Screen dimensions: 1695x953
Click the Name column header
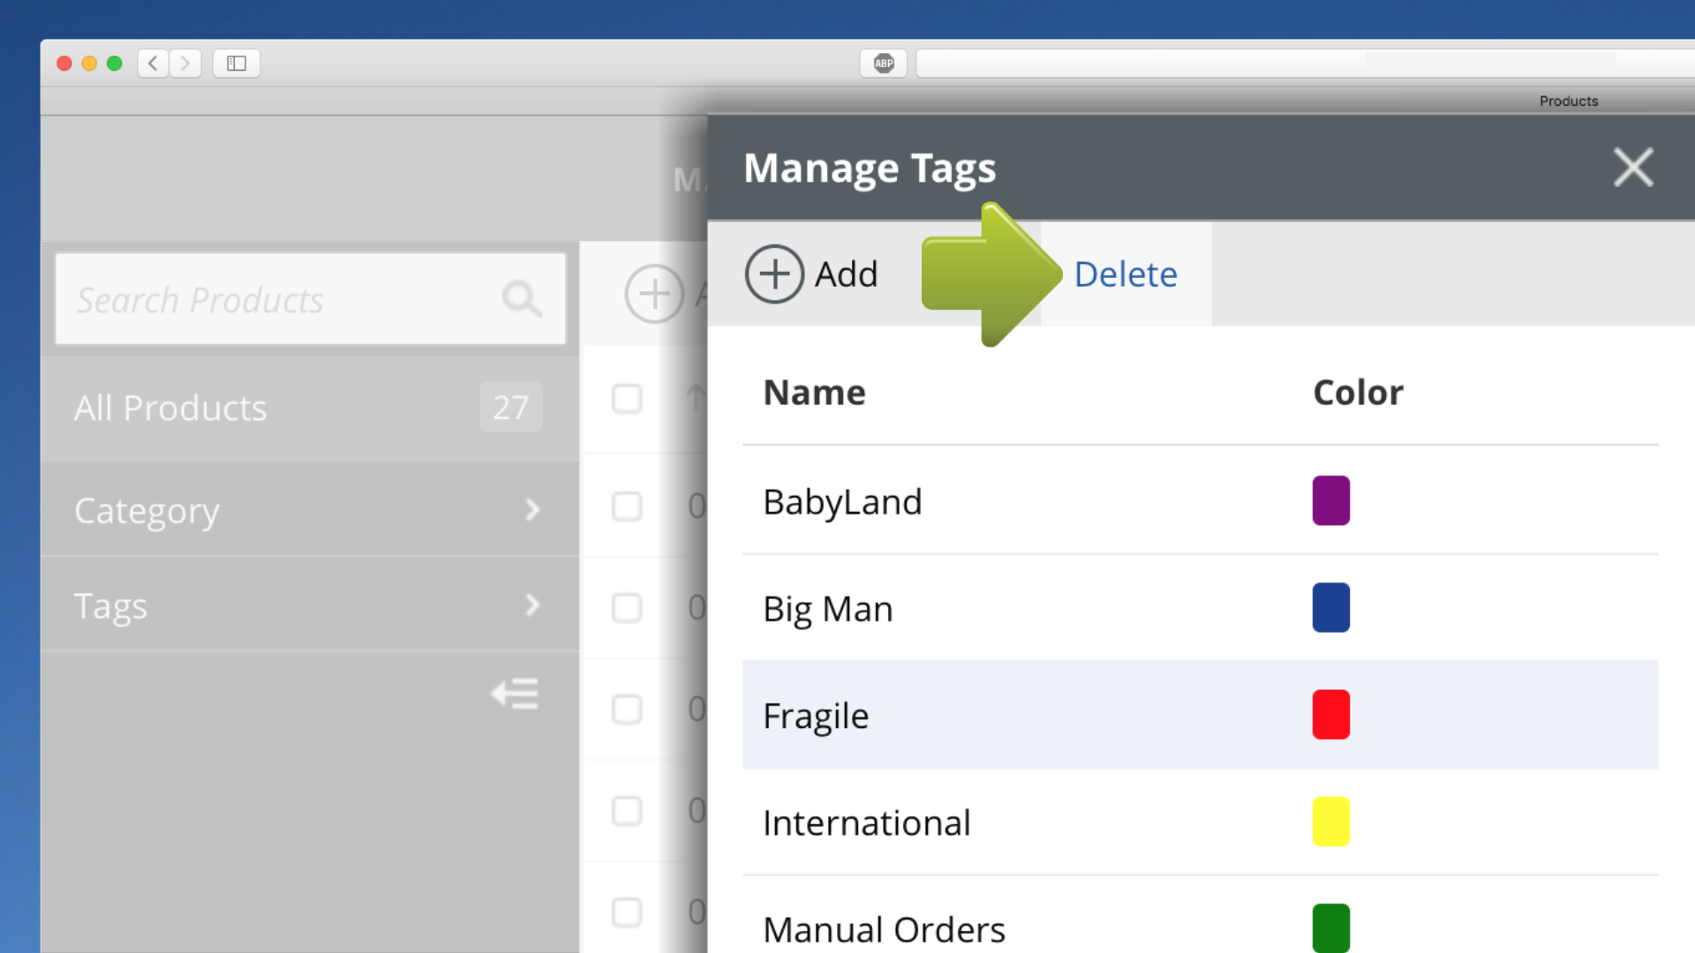[814, 393]
